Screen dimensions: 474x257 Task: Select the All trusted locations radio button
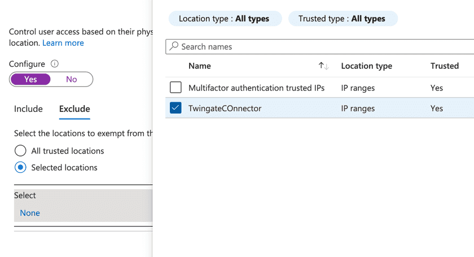tap(20, 151)
